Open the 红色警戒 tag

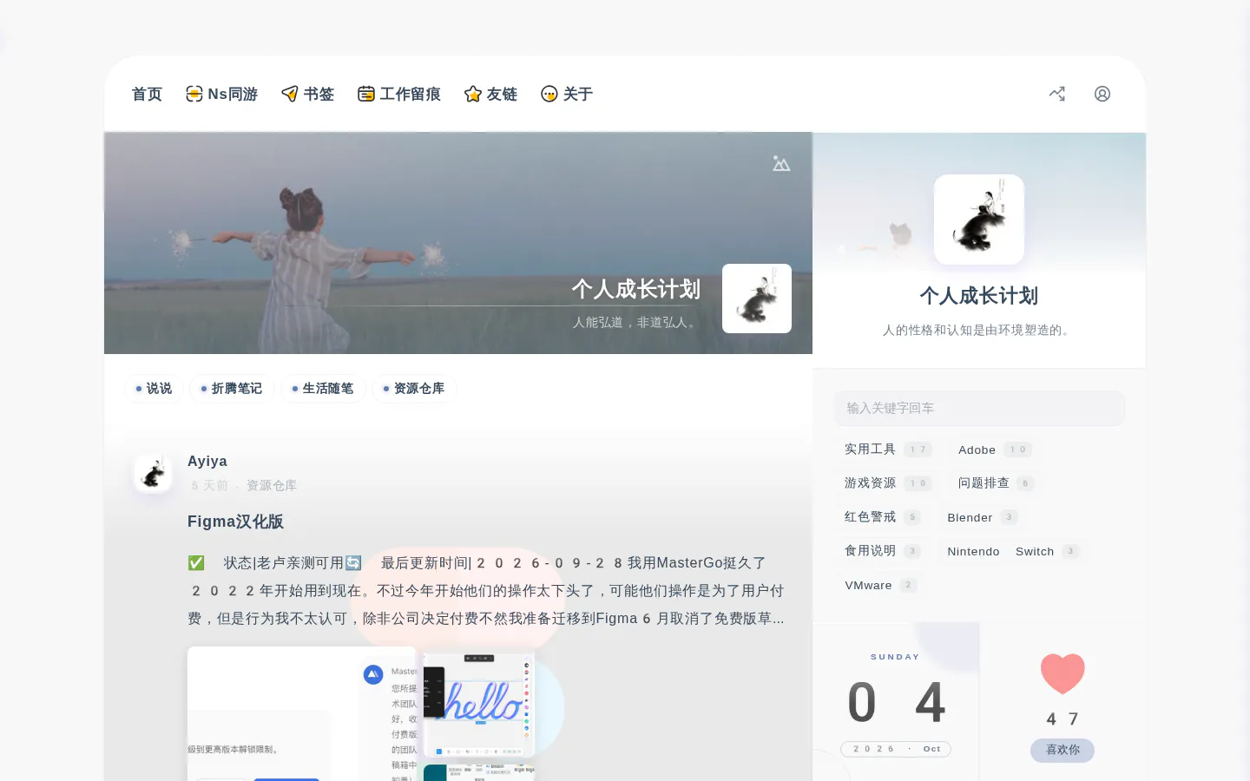coord(882,517)
